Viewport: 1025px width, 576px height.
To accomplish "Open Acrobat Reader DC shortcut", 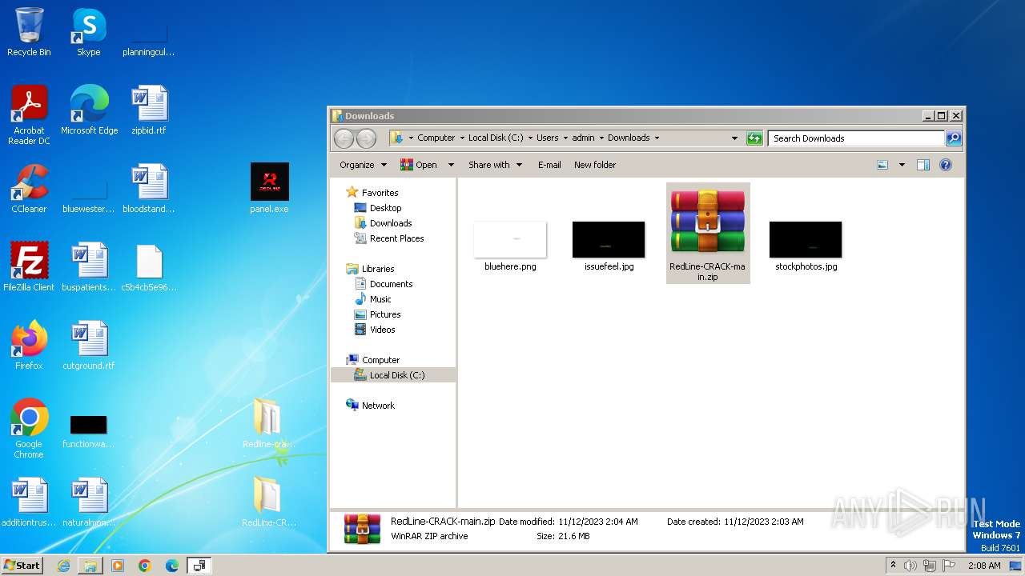I will click(x=29, y=115).
